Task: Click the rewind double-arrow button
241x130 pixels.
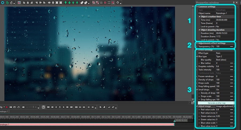Action: click(52, 107)
